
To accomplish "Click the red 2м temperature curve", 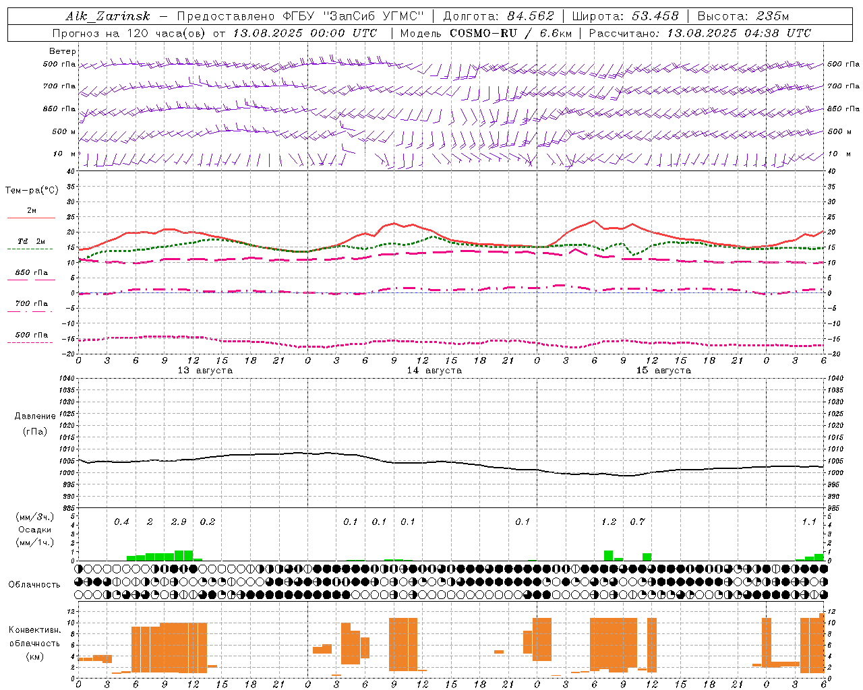I will [452, 241].
